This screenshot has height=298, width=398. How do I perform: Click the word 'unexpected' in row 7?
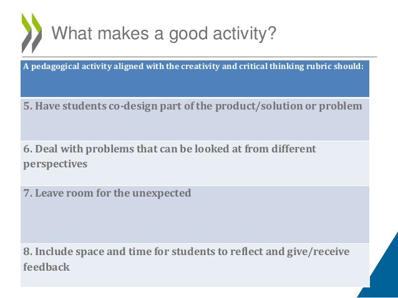click(x=162, y=193)
